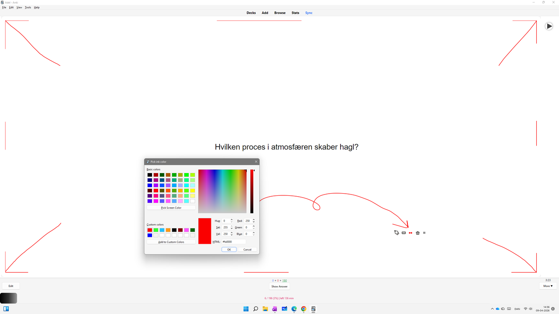Open Windows taskbar search

[x=255, y=309]
